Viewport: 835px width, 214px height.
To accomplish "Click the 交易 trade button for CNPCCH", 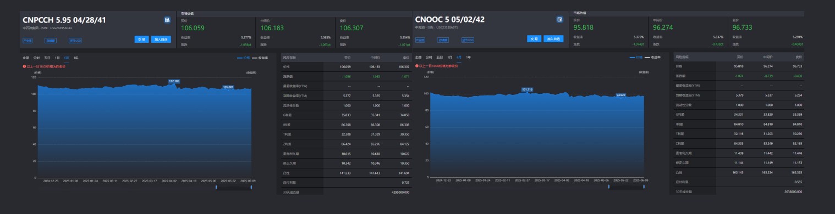I will coord(141,39).
